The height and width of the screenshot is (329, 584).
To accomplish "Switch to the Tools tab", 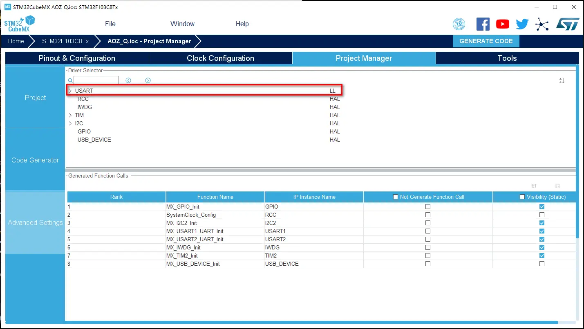I will [507, 58].
